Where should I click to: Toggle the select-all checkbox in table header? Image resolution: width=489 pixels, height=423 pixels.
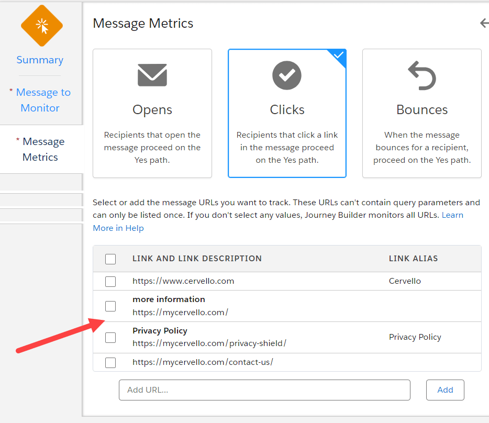110,259
